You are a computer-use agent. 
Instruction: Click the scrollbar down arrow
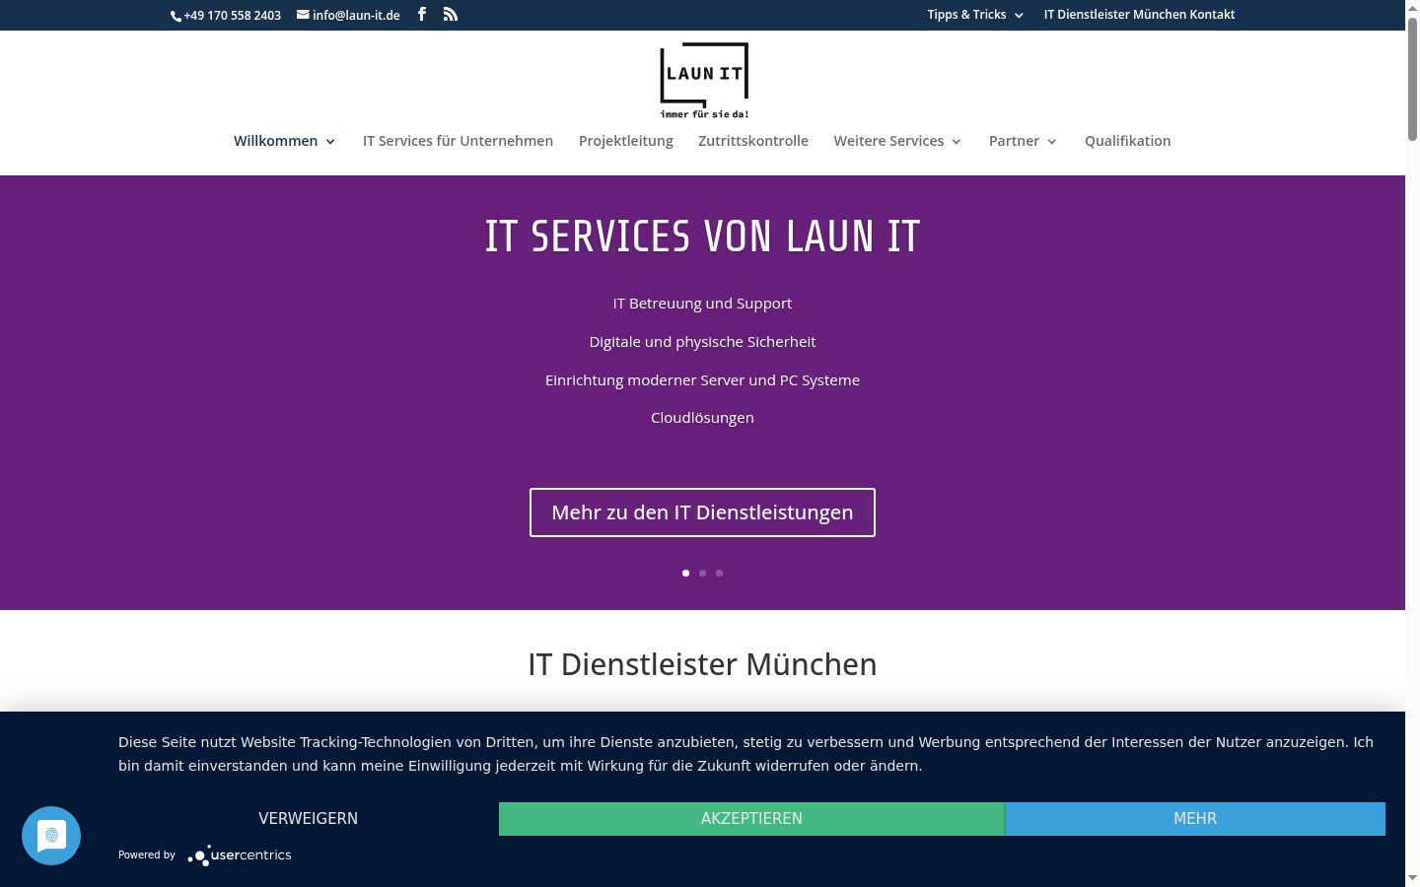pyautogui.click(x=1412, y=878)
